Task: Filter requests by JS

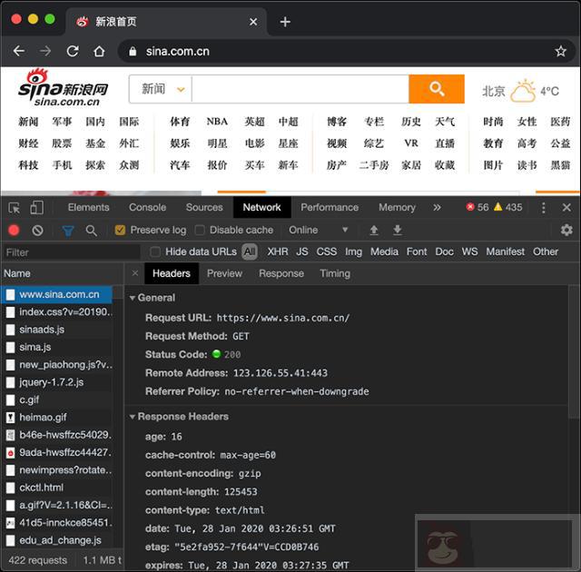Action: tap(302, 251)
